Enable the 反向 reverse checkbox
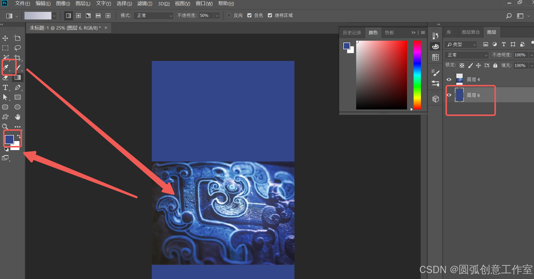534x279 pixels. click(229, 15)
